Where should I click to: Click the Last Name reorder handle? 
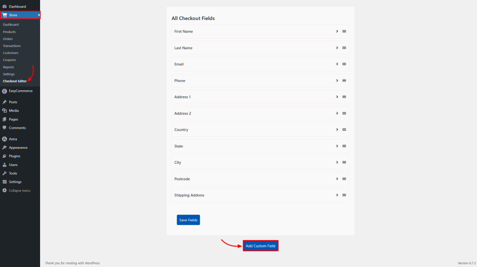tap(344, 48)
